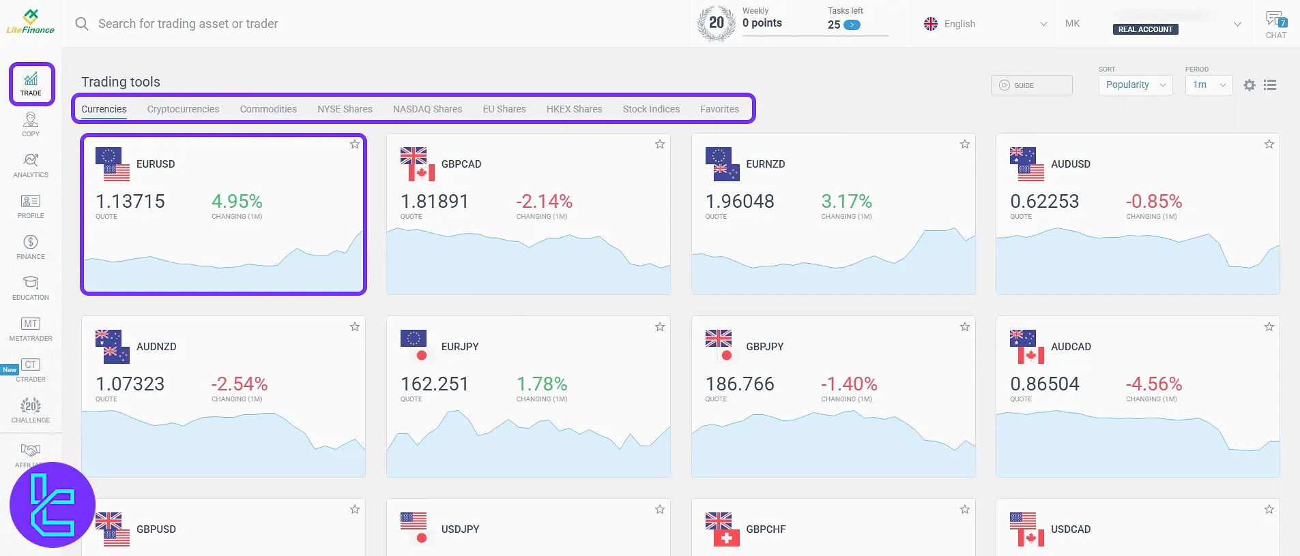Open the AUDUSD instrument name

(x=1070, y=164)
